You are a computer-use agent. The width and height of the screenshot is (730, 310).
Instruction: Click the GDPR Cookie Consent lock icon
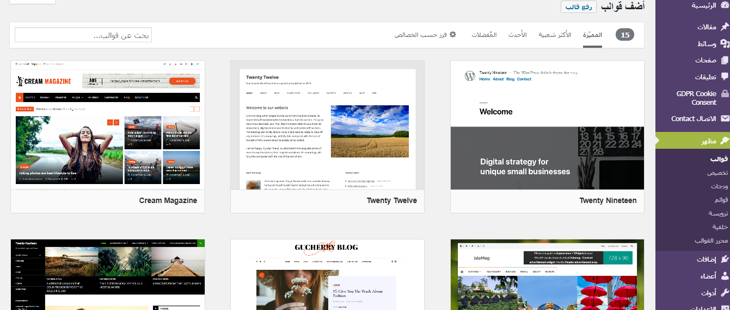tap(725, 94)
